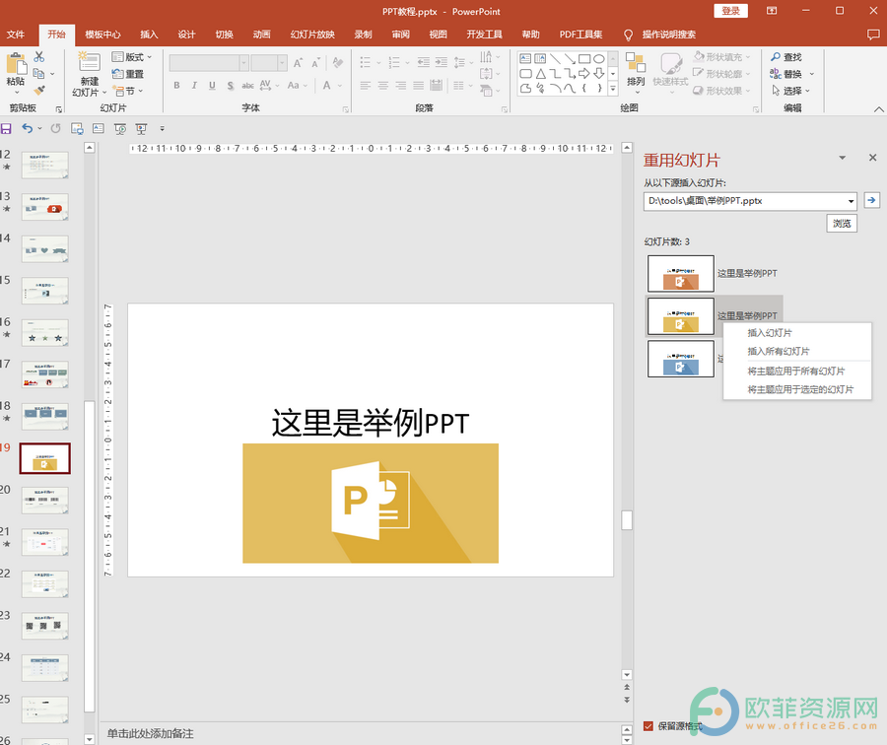The height and width of the screenshot is (745, 887).
Task: Open the 版式 layout dropdown
Action: [132, 57]
